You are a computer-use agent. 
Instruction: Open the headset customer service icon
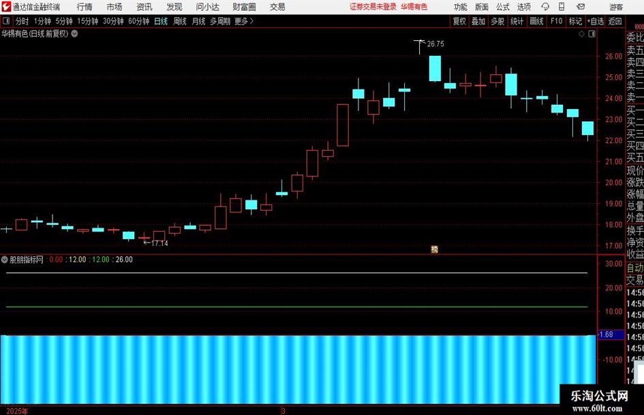click(x=545, y=7)
